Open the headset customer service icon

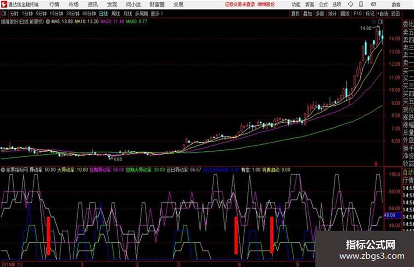(350, 4)
